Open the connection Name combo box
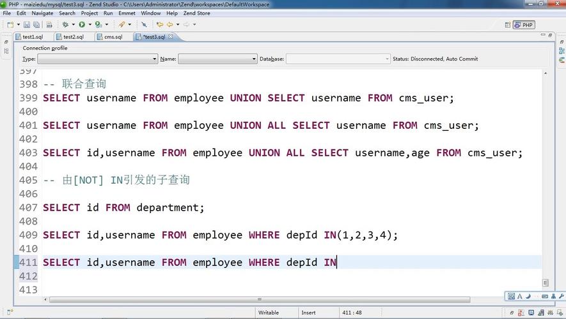Screen dimensions: 566x319 (217, 59)
